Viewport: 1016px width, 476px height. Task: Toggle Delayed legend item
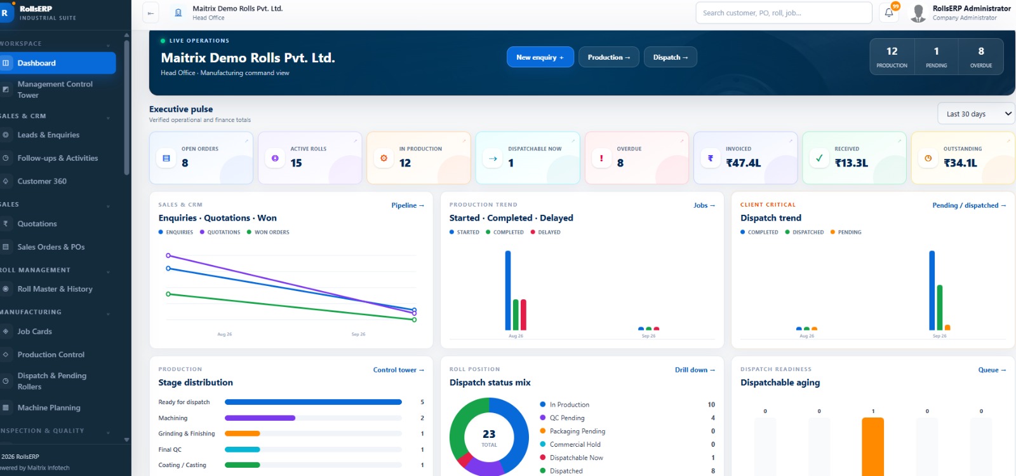[x=545, y=233]
